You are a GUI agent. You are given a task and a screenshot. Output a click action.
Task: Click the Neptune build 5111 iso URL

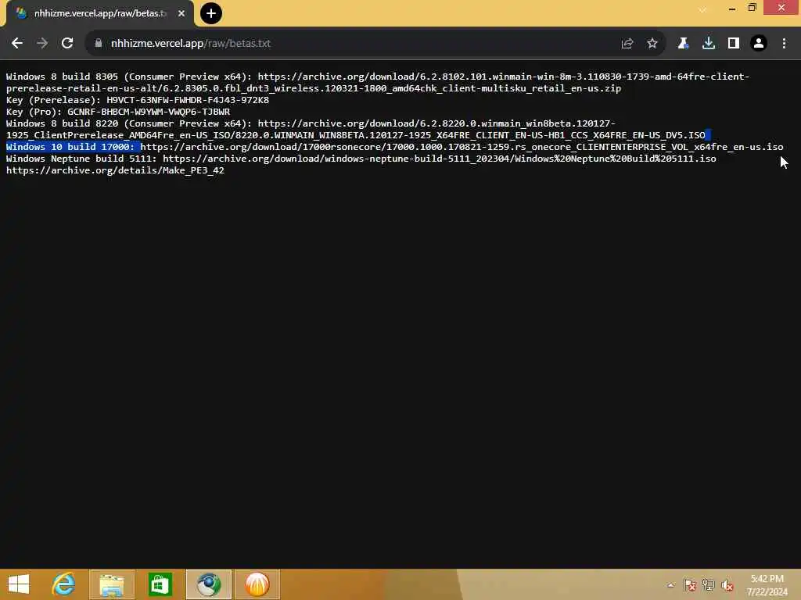440,159
